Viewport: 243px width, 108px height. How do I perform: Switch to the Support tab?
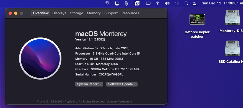point(111,13)
